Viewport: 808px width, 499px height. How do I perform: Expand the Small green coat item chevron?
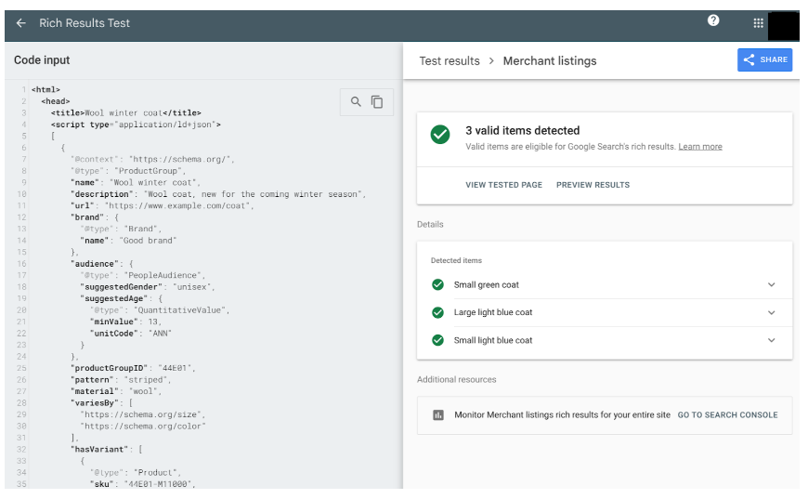pyautogui.click(x=772, y=284)
